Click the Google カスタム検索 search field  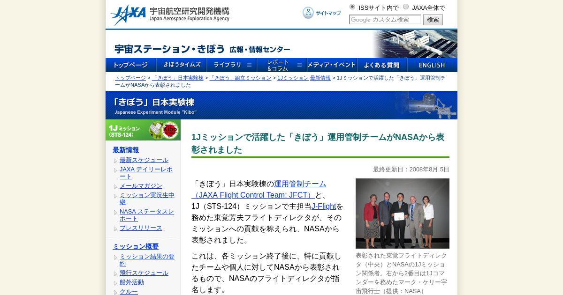click(385, 20)
